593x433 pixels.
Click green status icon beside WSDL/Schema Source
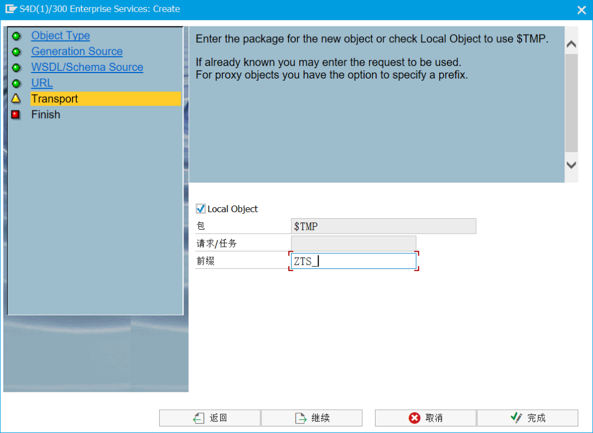coord(16,68)
